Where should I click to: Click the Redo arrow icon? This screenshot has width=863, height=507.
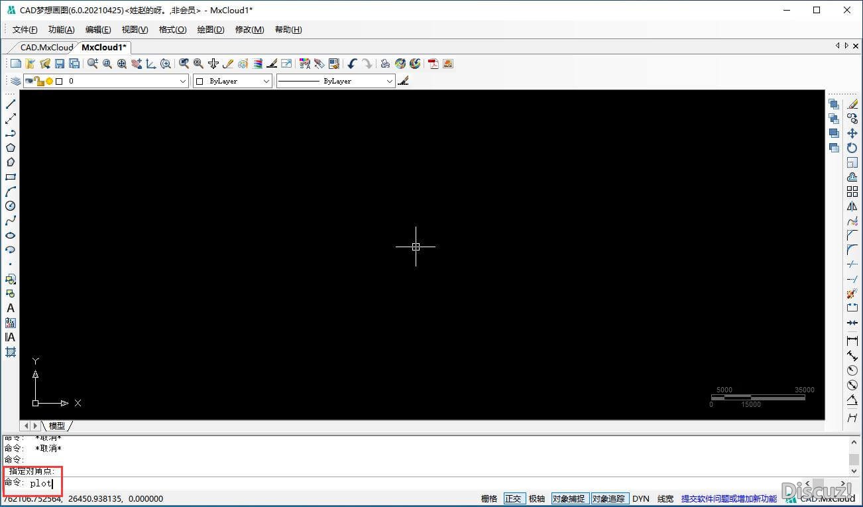(x=367, y=64)
